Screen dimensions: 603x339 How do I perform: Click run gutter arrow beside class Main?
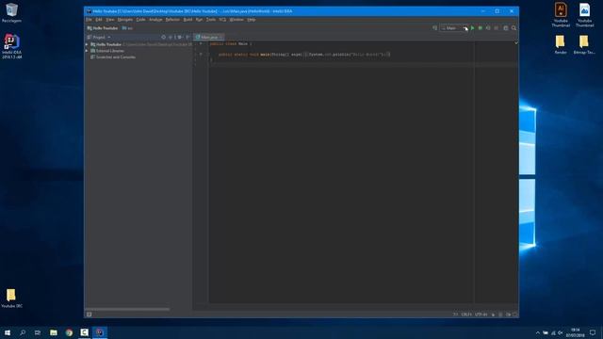pyautogui.click(x=201, y=44)
